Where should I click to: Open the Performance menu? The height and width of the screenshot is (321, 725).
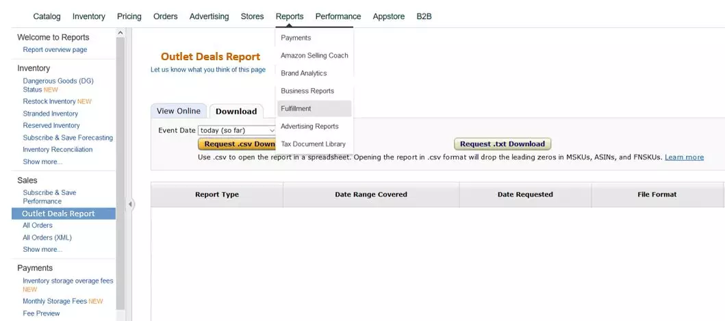click(x=338, y=16)
